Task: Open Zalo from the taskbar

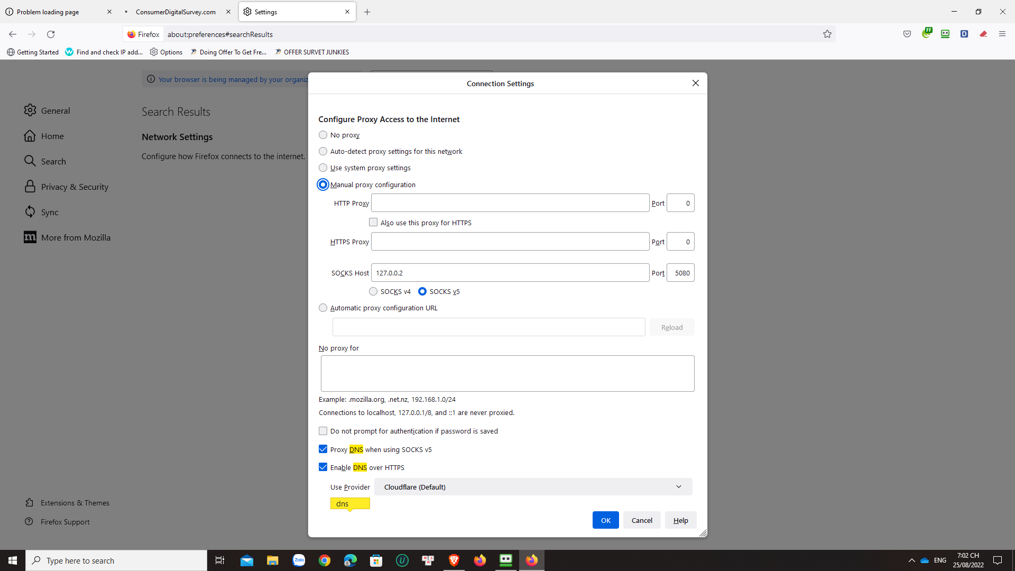Action: pyautogui.click(x=299, y=560)
